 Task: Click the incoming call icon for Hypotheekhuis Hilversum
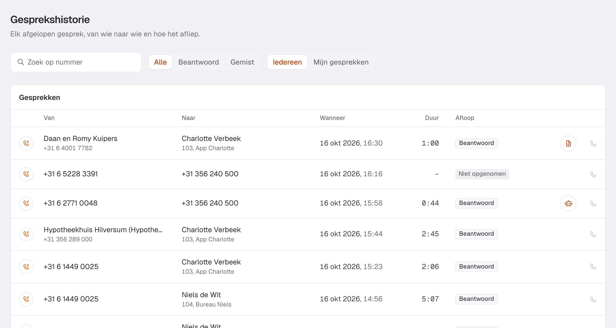26,234
